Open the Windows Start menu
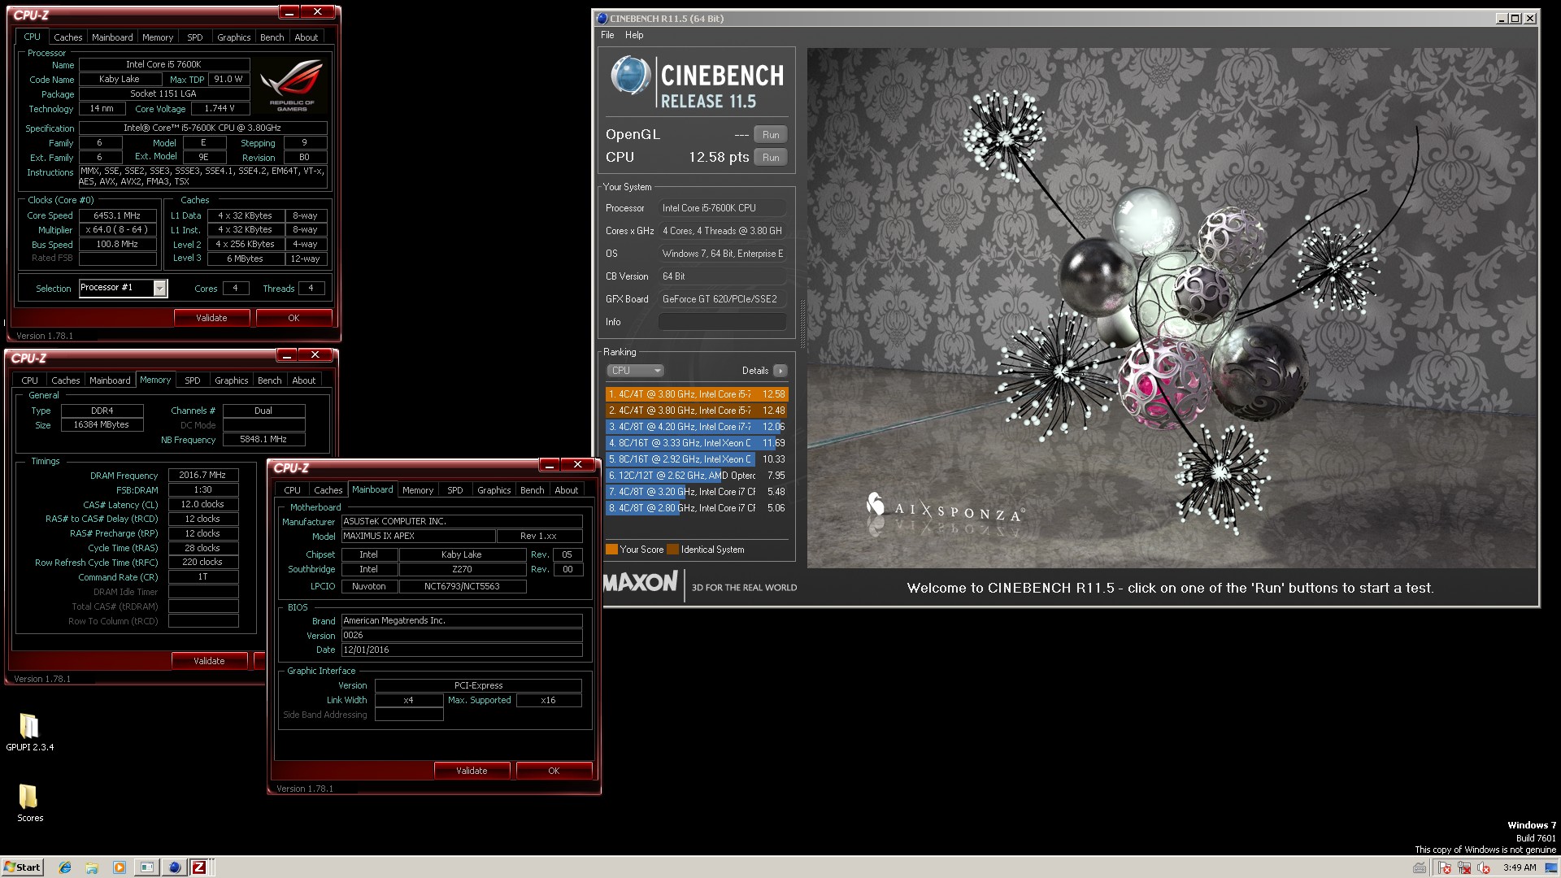Screen dimensions: 1561x878 pos(22,867)
